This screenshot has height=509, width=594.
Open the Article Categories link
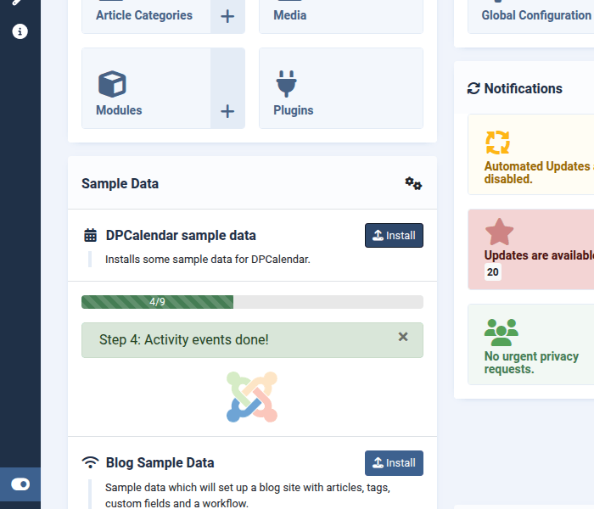pos(144,15)
